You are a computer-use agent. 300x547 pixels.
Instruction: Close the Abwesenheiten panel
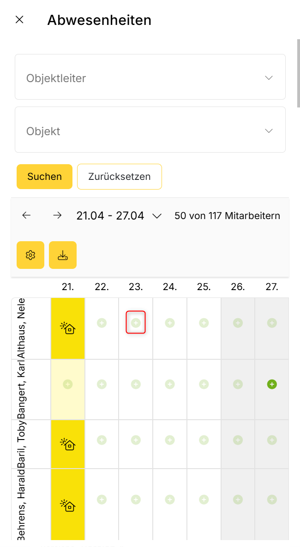pyautogui.click(x=19, y=20)
